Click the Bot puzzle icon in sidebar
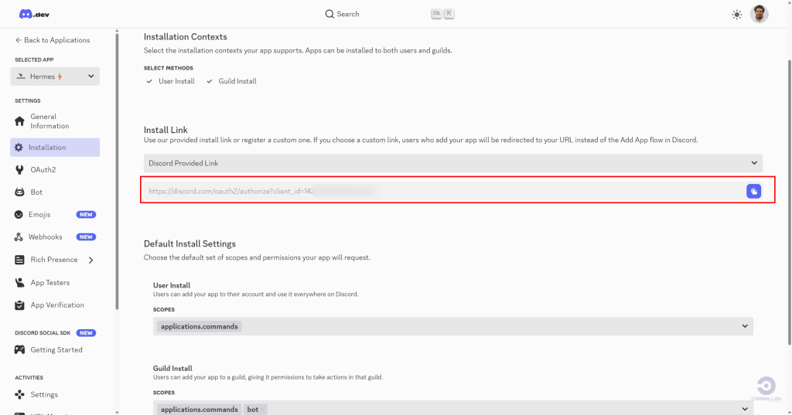The image size is (792, 415). click(x=20, y=192)
